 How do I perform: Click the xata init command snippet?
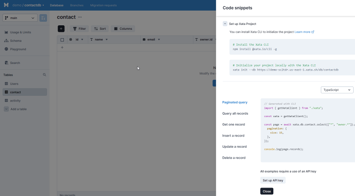(292, 67)
